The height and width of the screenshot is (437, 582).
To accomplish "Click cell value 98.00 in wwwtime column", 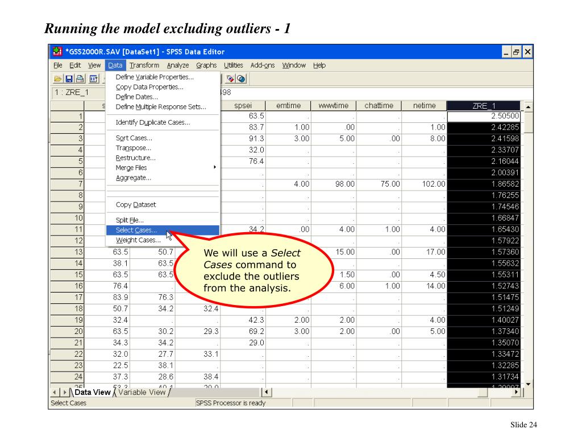I will [x=333, y=184].
